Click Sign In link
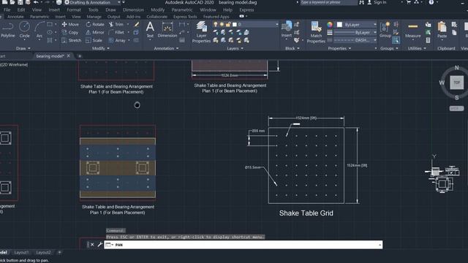Image resolution: width=468 pixels, height=263 pixels. tap(380, 2)
